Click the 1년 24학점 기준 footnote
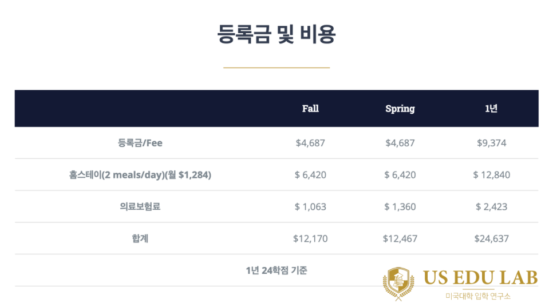553x307 pixels. click(276, 270)
